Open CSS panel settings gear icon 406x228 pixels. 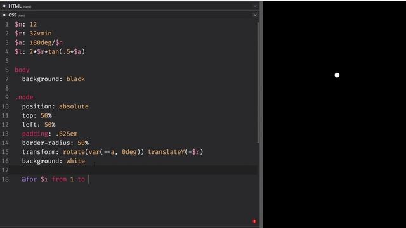point(4,15)
